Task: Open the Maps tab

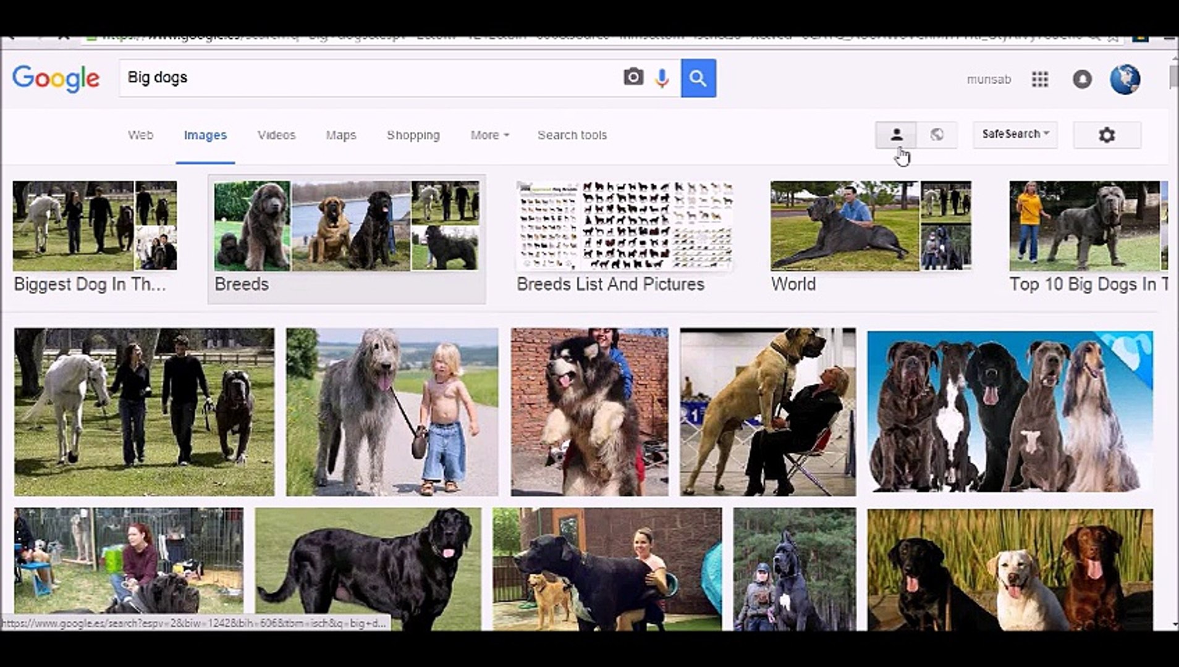Action: click(x=340, y=135)
